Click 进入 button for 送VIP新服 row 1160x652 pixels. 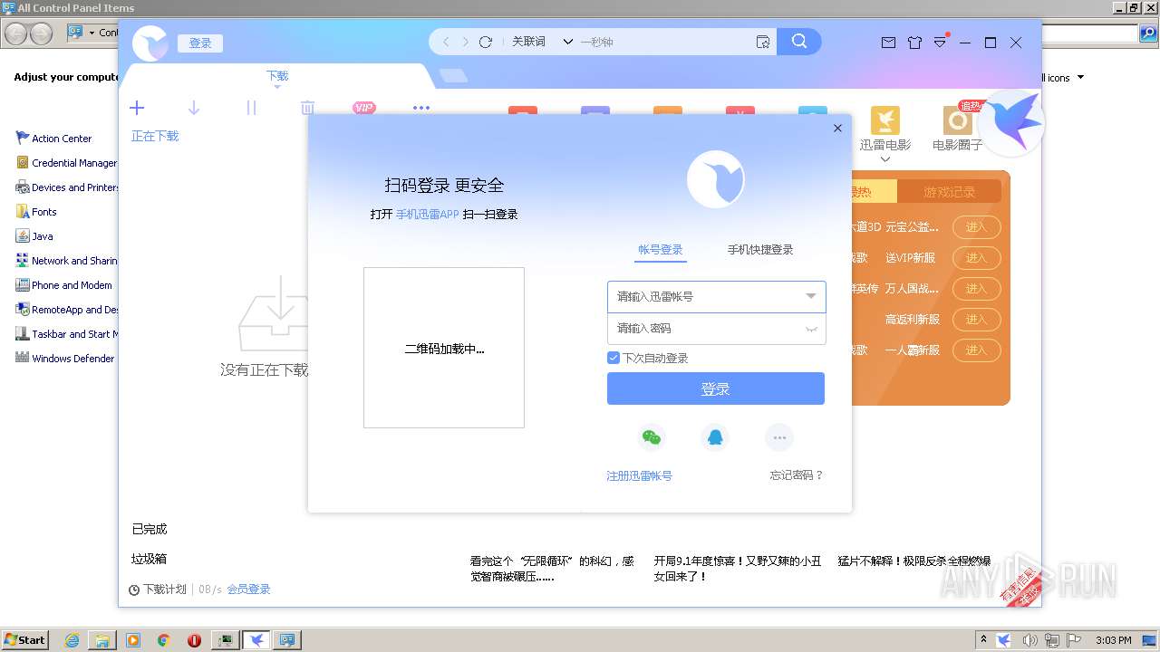pyautogui.click(x=976, y=258)
